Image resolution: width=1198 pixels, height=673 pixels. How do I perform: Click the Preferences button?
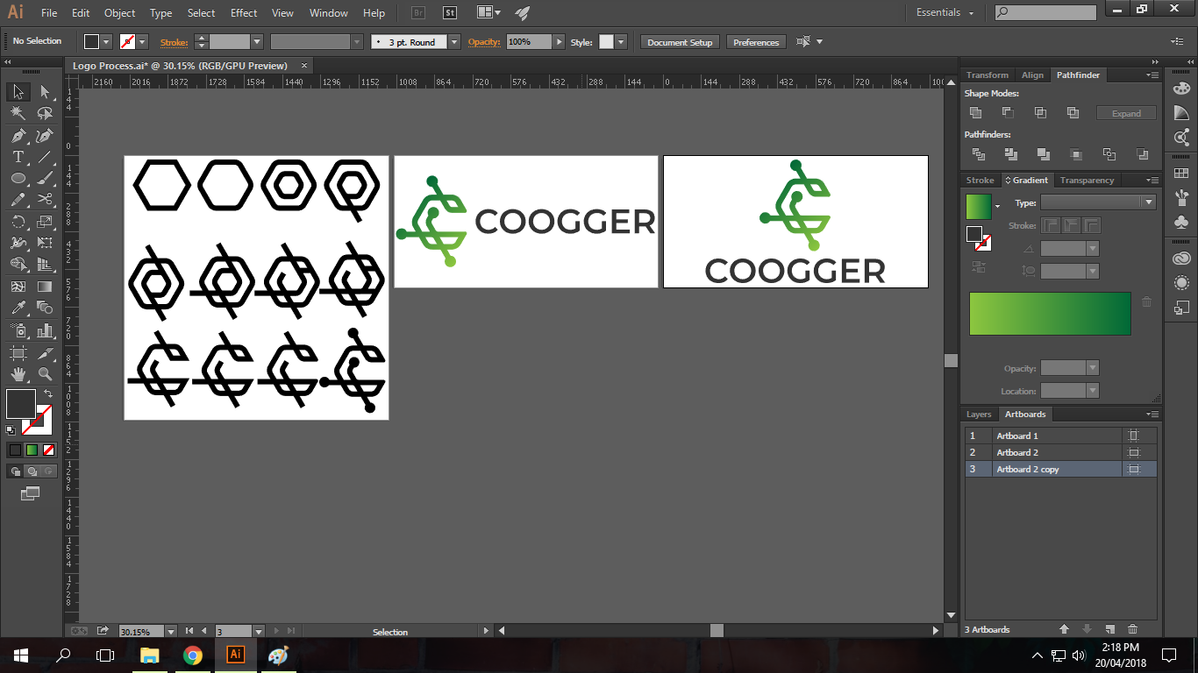[755, 42]
